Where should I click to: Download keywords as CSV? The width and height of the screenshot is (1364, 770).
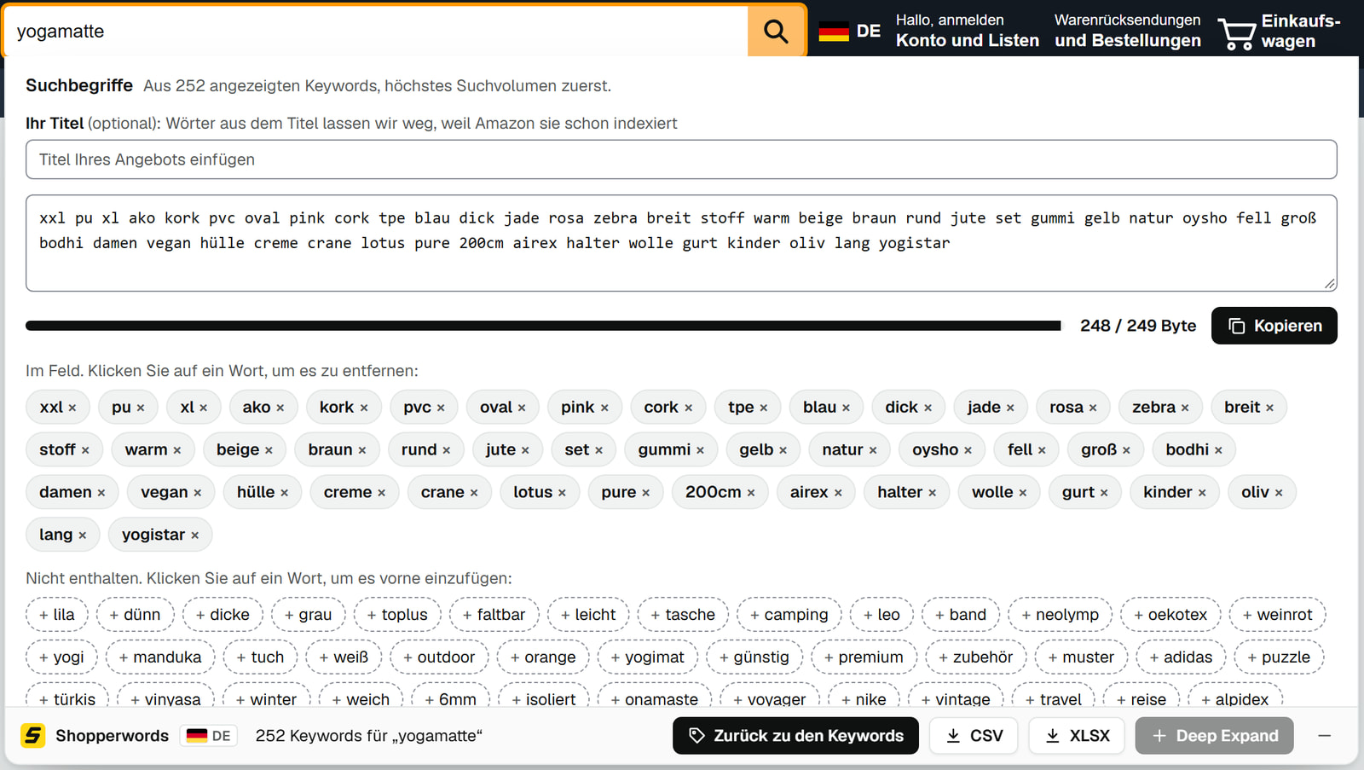[974, 735]
